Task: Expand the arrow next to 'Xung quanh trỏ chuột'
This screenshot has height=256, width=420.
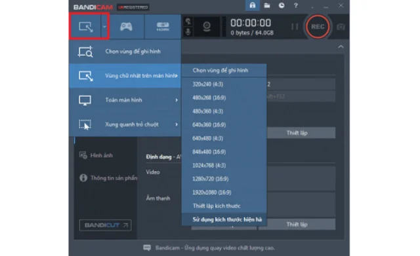Action: tap(177, 124)
